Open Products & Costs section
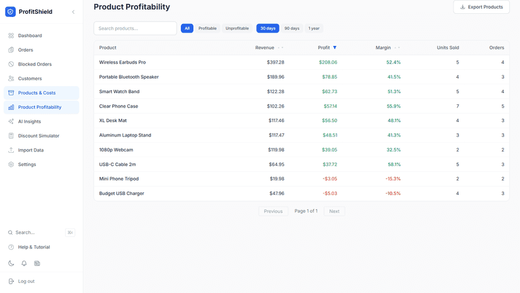This screenshot has width=520, height=293. (41, 92)
